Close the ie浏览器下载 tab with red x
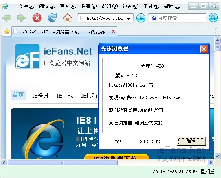Screen dimensions: 221x178 coord(114,31)
